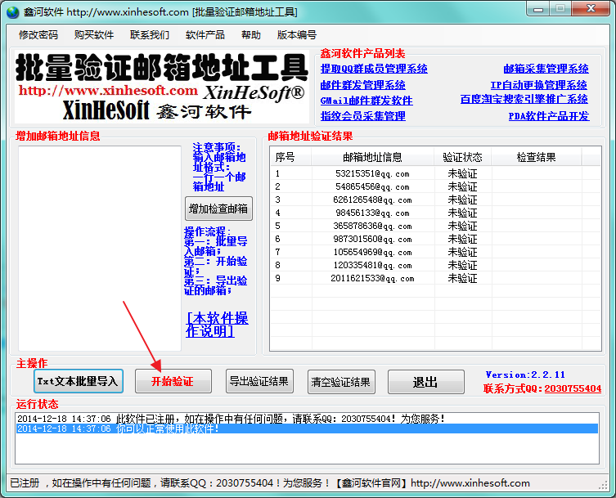Click the Txt文本批量导入 button
The image size is (616, 498).
coord(79,381)
